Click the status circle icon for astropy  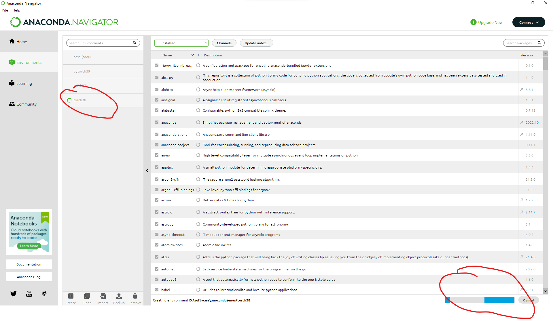pyautogui.click(x=198, y=224)
